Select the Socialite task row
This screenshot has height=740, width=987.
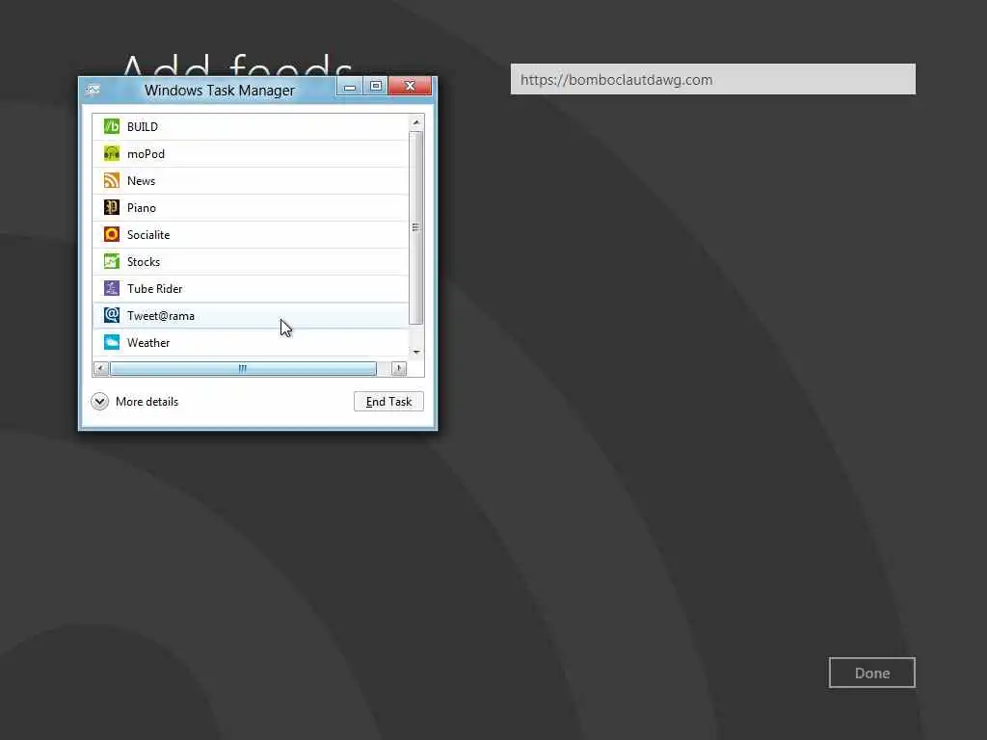(x=251, y=235)
